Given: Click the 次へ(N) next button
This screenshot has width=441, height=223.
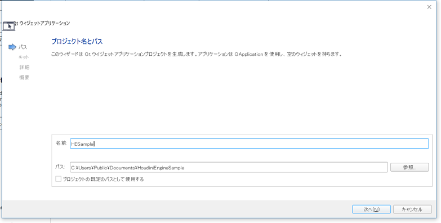Looking at the screenshot, I should point(371,209).
